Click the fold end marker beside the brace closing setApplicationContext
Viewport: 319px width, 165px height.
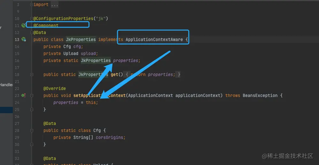click(x=32, y=109)
